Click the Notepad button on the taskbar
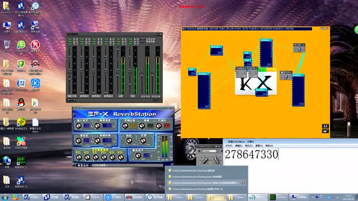358x201 pixels. (257, 197)
